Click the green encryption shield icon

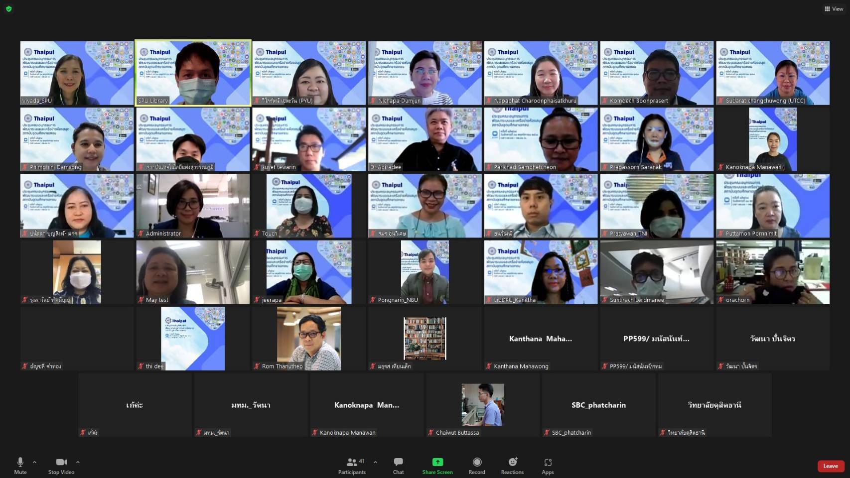[8, 8]
